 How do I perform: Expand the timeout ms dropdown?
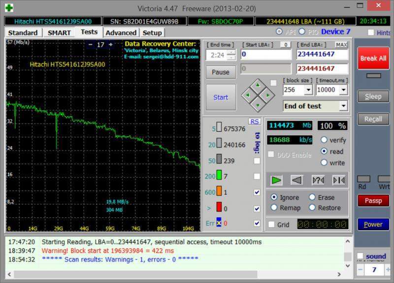343,90
